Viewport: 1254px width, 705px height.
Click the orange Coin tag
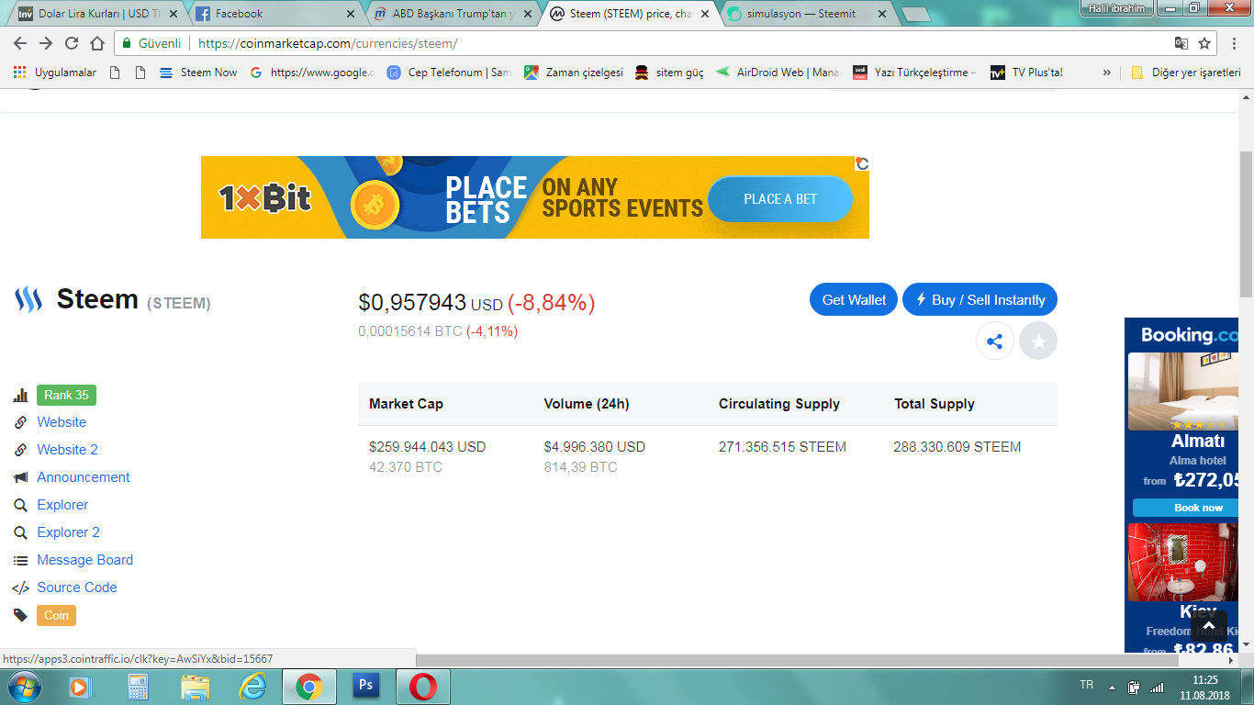click(56, 615)
